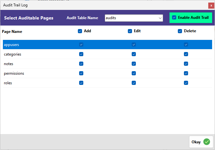Uncheck Edit for the categories page

[134, 54]
